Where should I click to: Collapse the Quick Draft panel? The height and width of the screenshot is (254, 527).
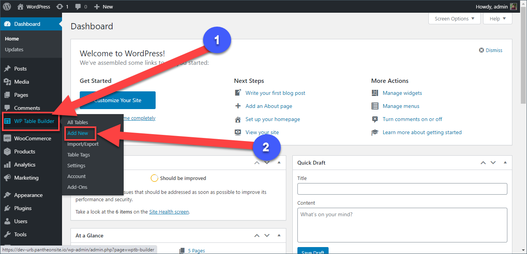[505, 163]
